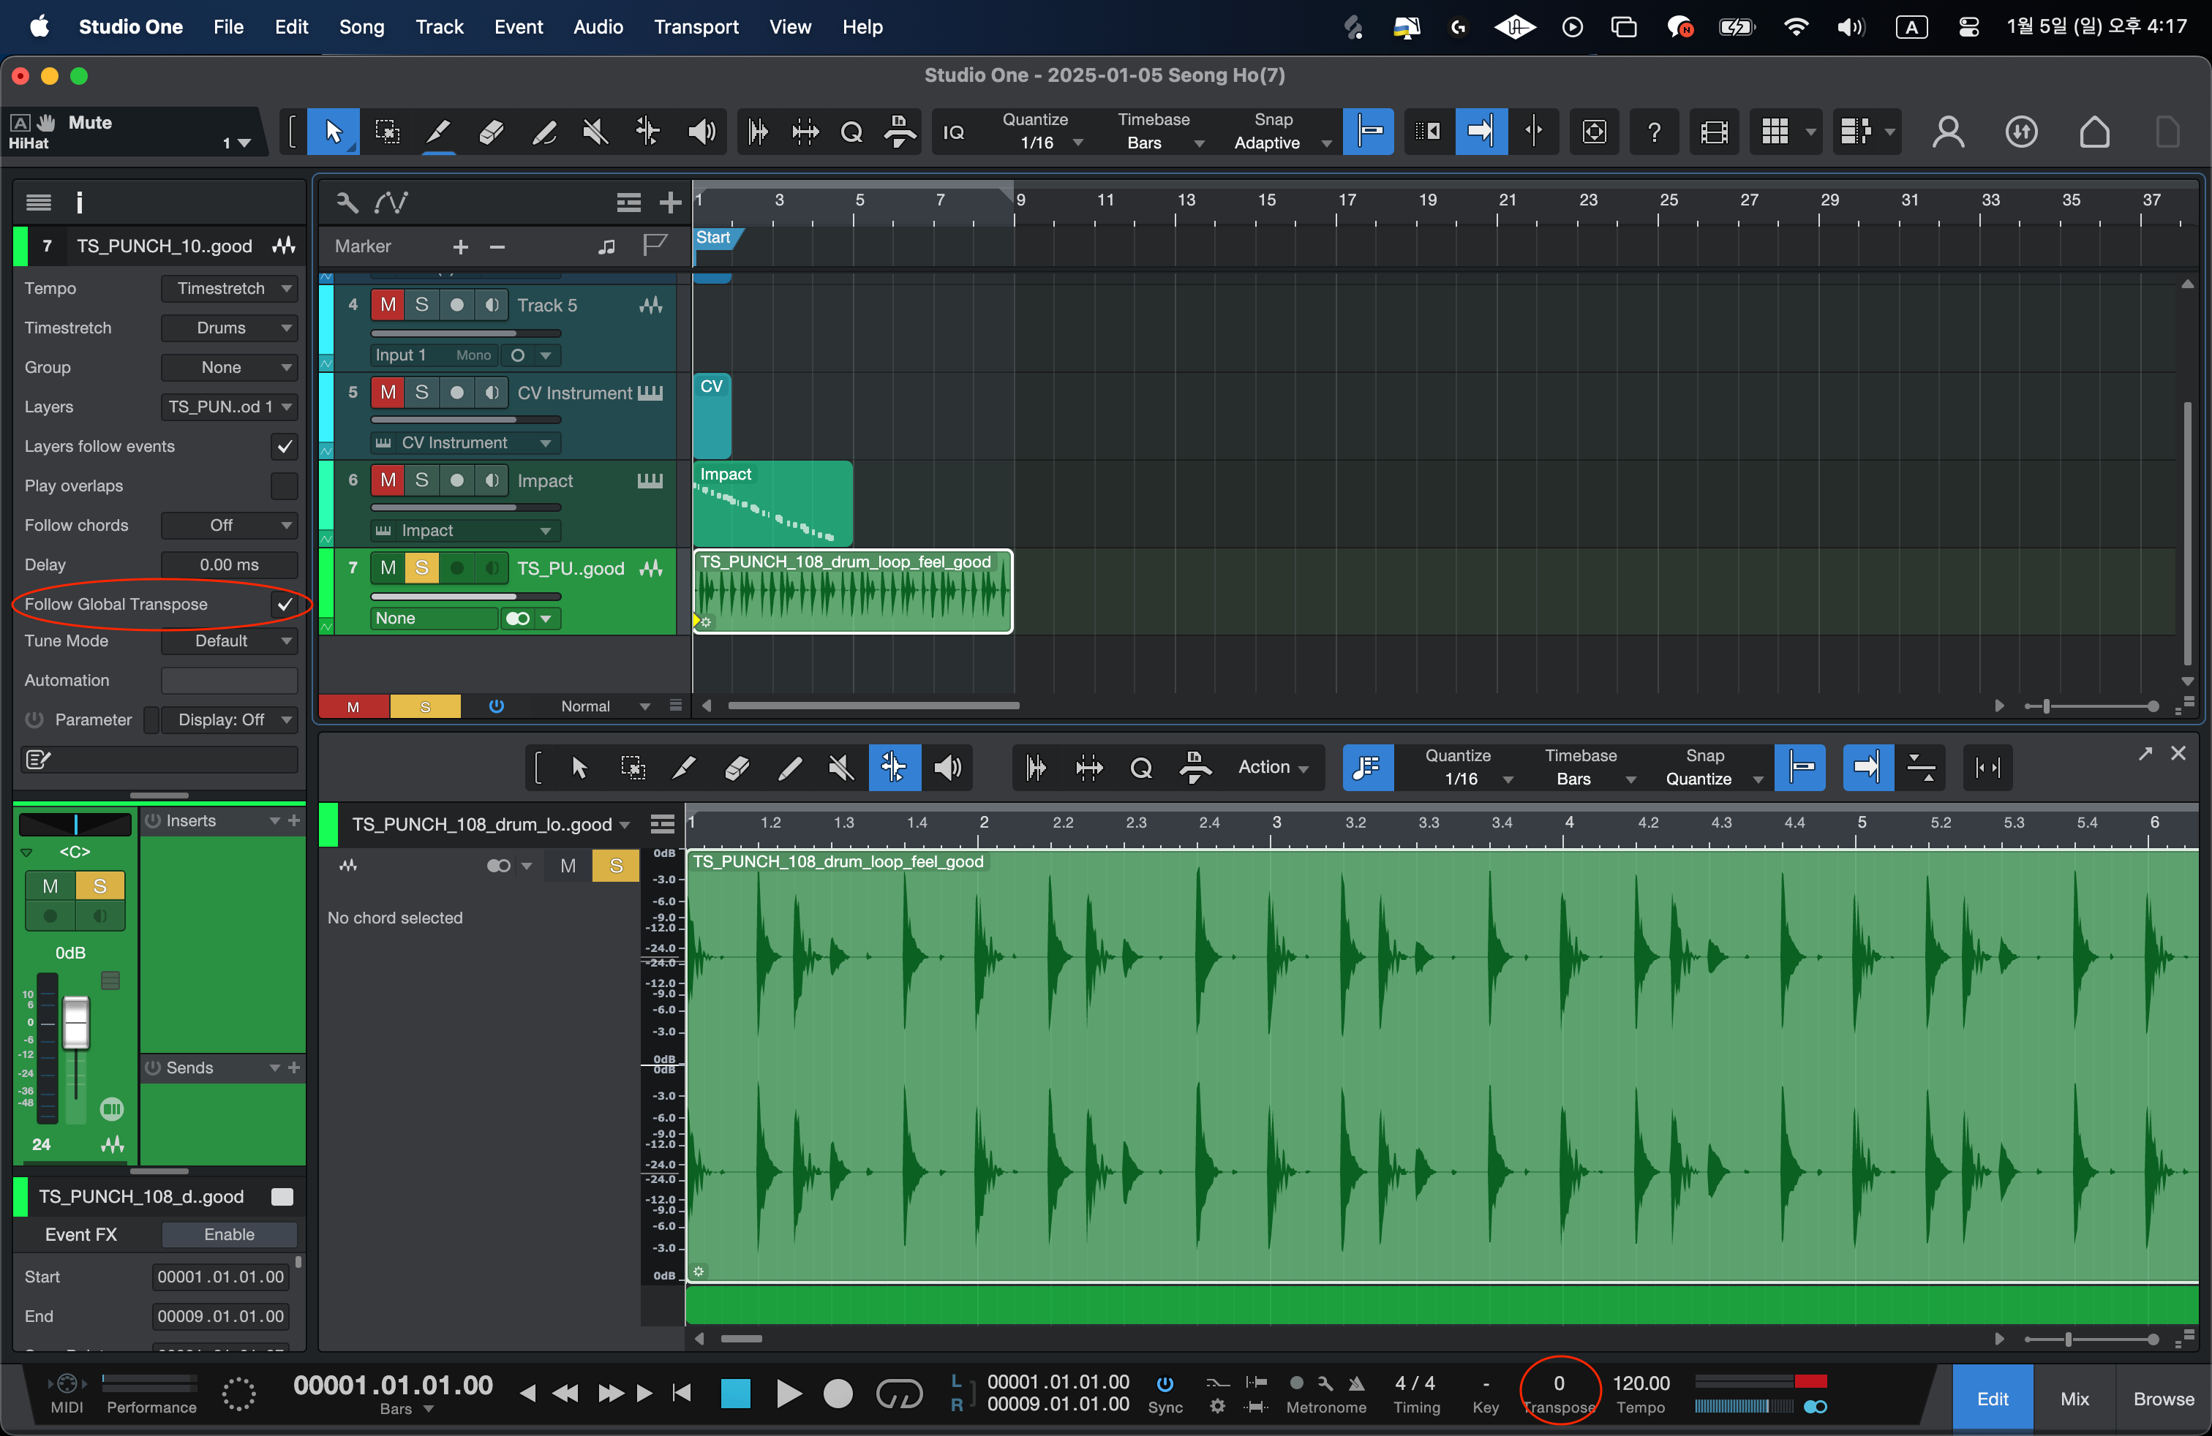Select the Paint tool in the main toolbar
This screenshot has height=1436, width=2212.
(543, 132)
